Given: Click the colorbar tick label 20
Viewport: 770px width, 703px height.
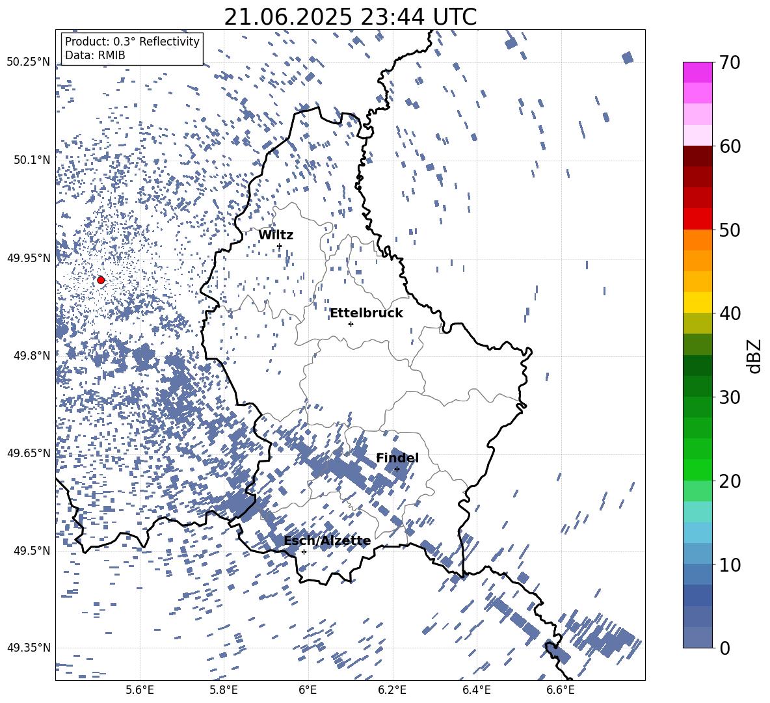Looking at the screenshot, I should [x=730, y=481].
